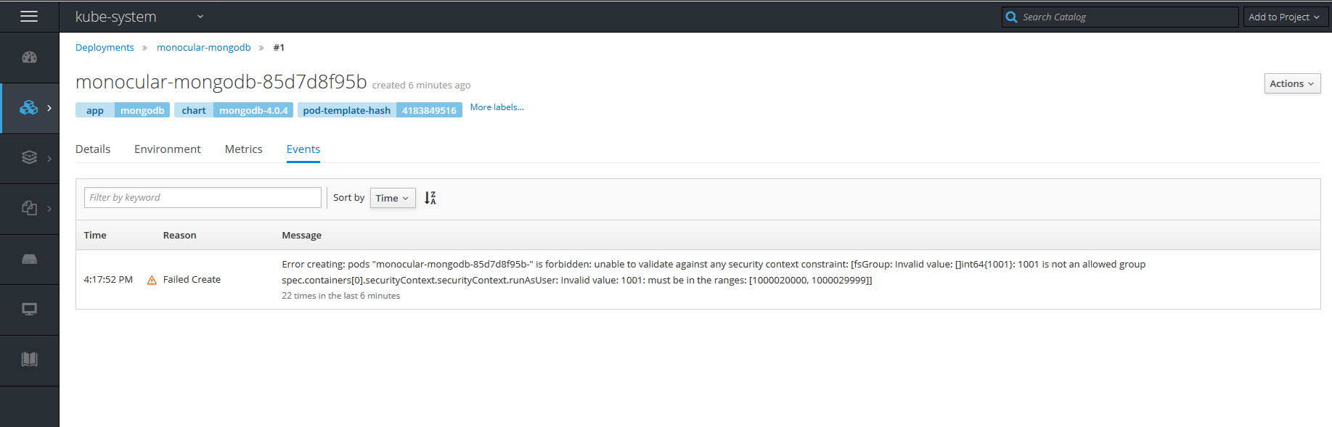Open the Monitoring screen sidebar icon

[x=29, y=310]
